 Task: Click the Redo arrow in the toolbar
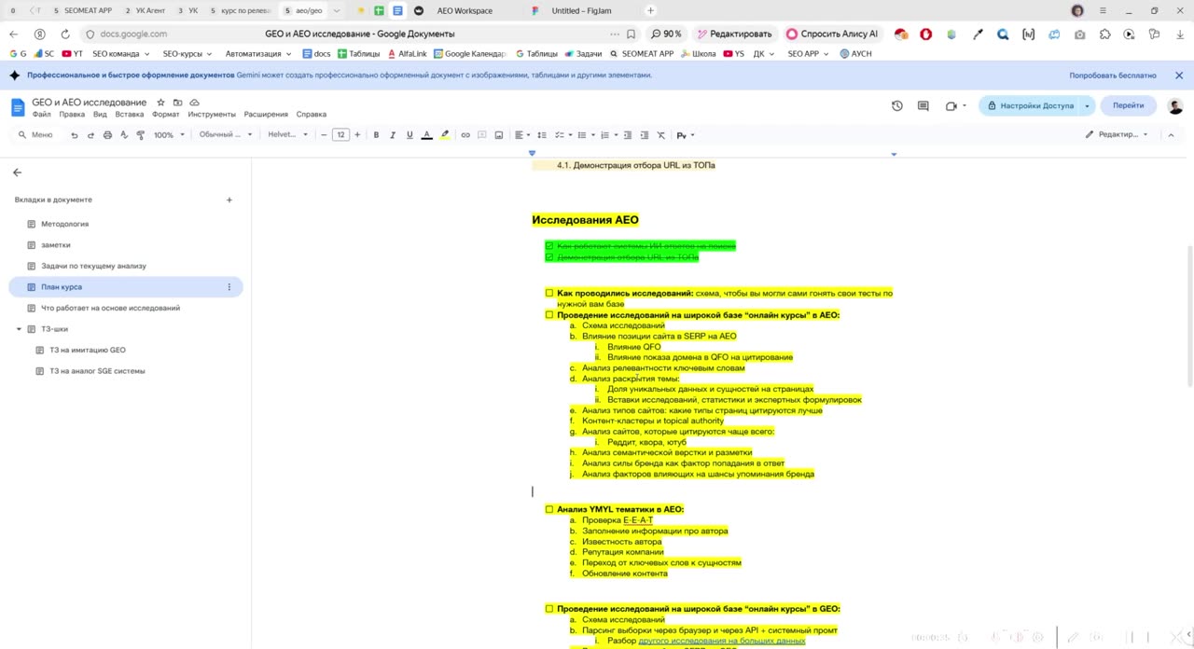(x=90, y=135)
